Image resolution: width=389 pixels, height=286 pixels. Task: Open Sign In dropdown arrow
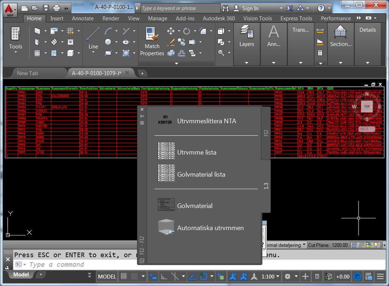click(x=281, y=8)
